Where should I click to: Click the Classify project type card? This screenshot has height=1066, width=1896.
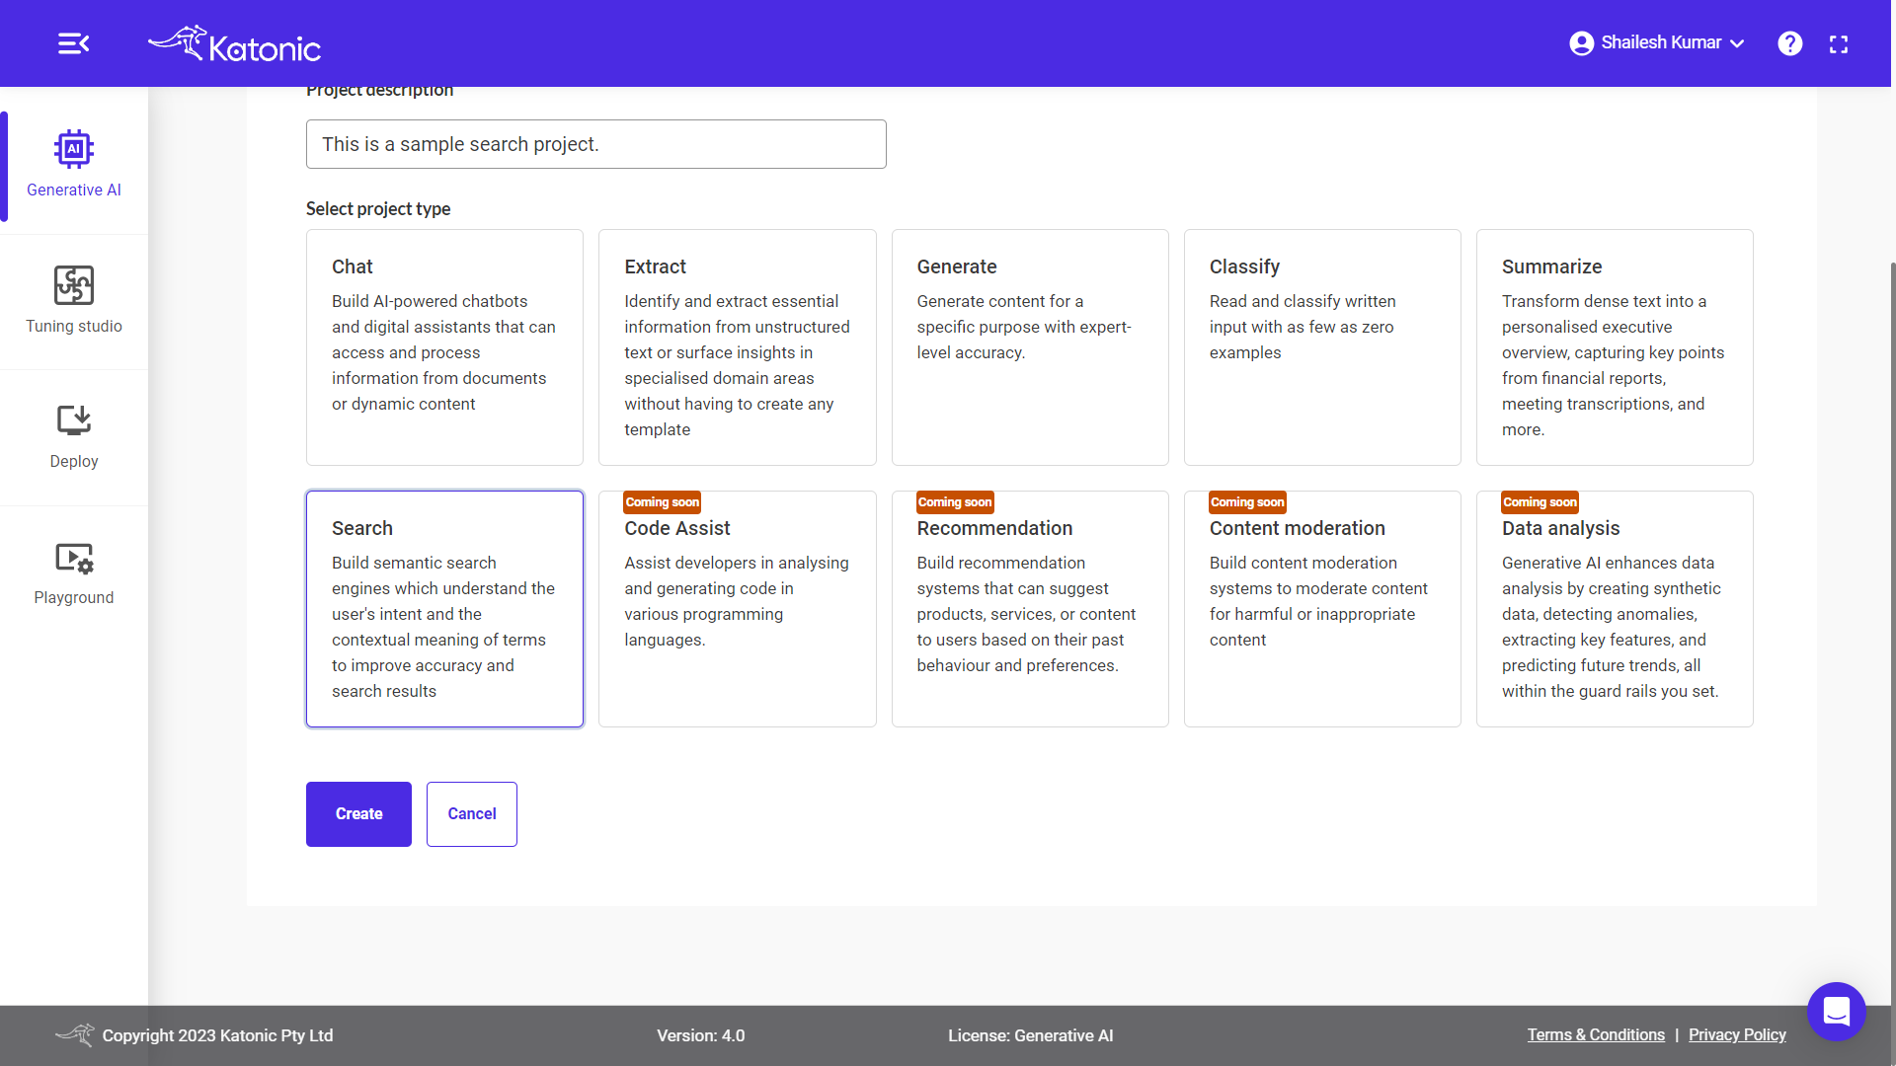pyautogui.click(x=1321, y=344)
